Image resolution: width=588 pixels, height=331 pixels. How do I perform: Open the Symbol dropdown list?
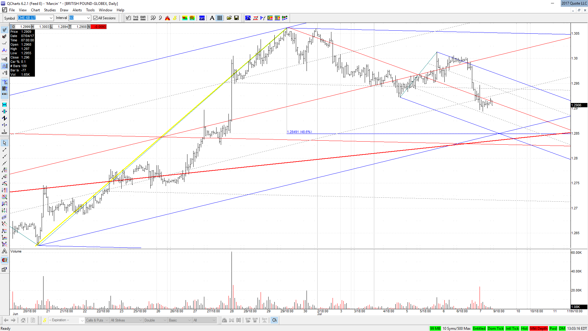coord(51,18)
